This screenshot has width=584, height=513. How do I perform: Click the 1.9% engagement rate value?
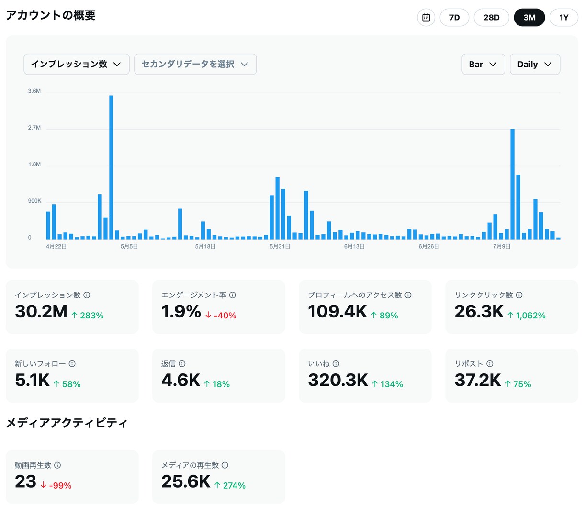point(181,311)
